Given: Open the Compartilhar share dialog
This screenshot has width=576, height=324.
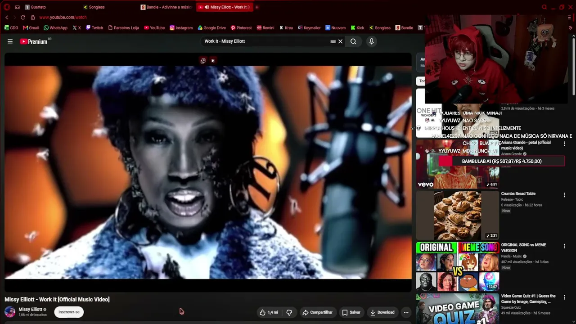Looking at the screenshot, I should 317,312.
